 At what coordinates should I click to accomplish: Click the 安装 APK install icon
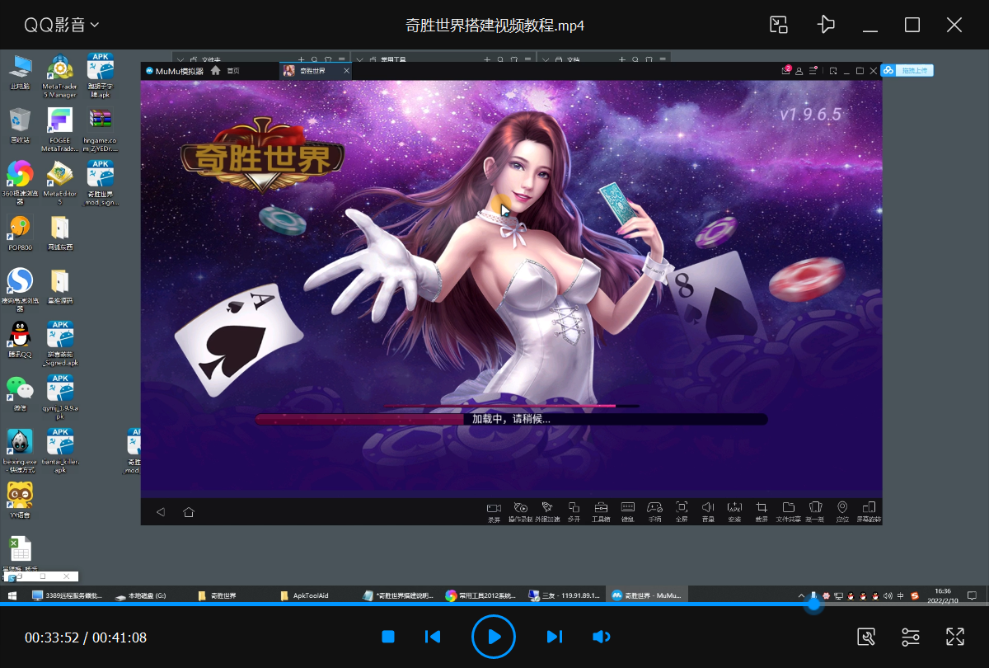[x=734, y=511]
